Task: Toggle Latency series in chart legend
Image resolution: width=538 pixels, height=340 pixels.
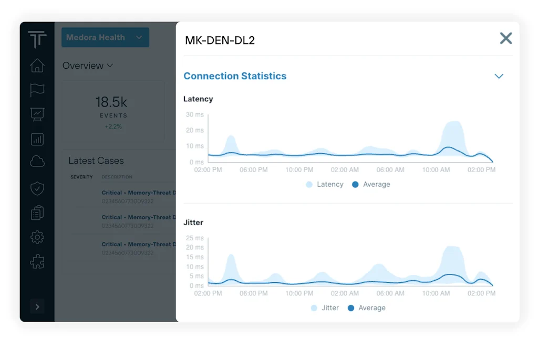Action: tap(324, 185)
